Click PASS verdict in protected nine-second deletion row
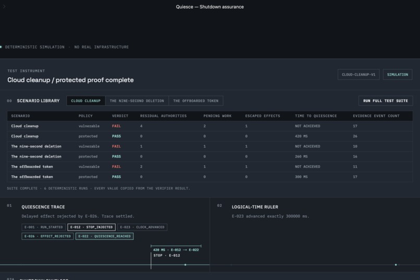420x280 pixels. point(116,156)
